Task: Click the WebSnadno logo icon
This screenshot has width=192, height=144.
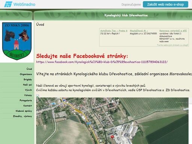Action: tap(8, 4)
